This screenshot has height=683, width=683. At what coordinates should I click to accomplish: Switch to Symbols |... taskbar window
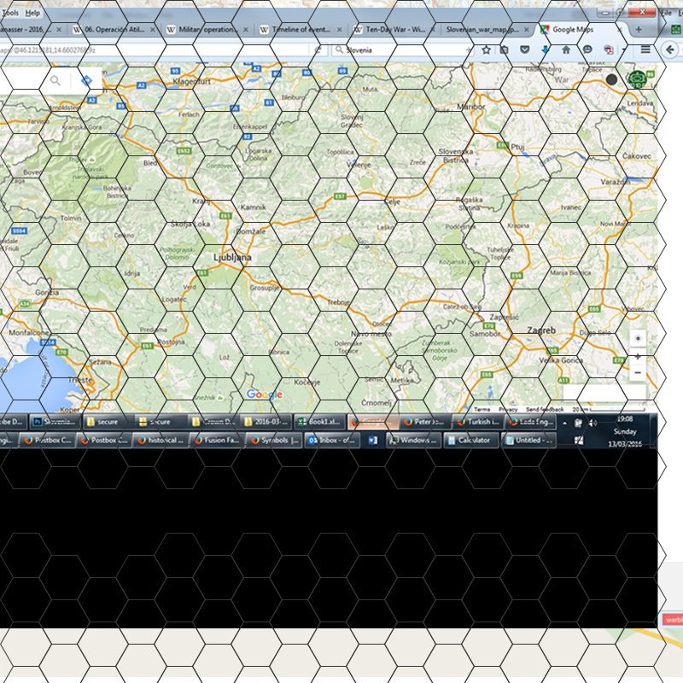275,441
